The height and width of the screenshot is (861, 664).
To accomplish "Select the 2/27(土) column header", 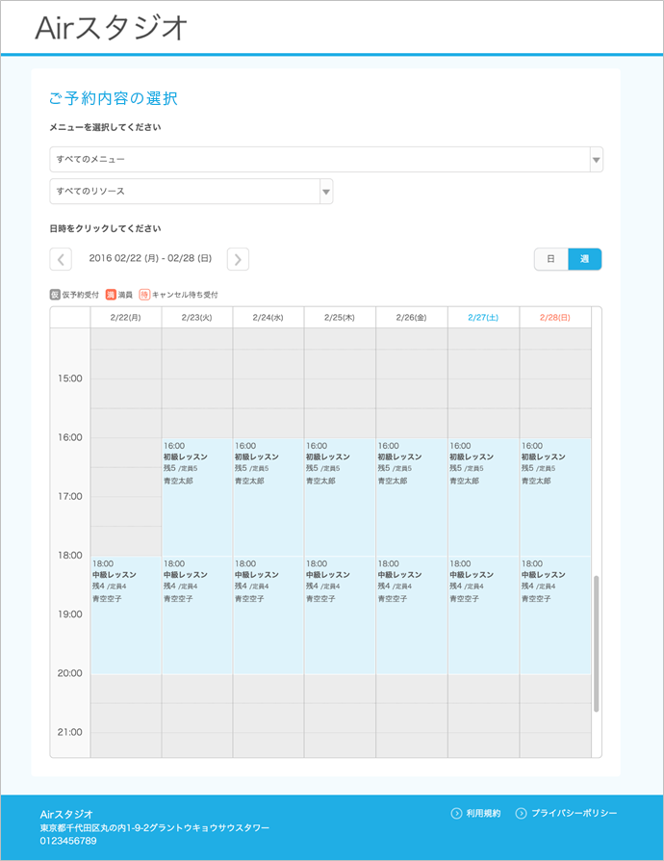I will click(483, 318).
